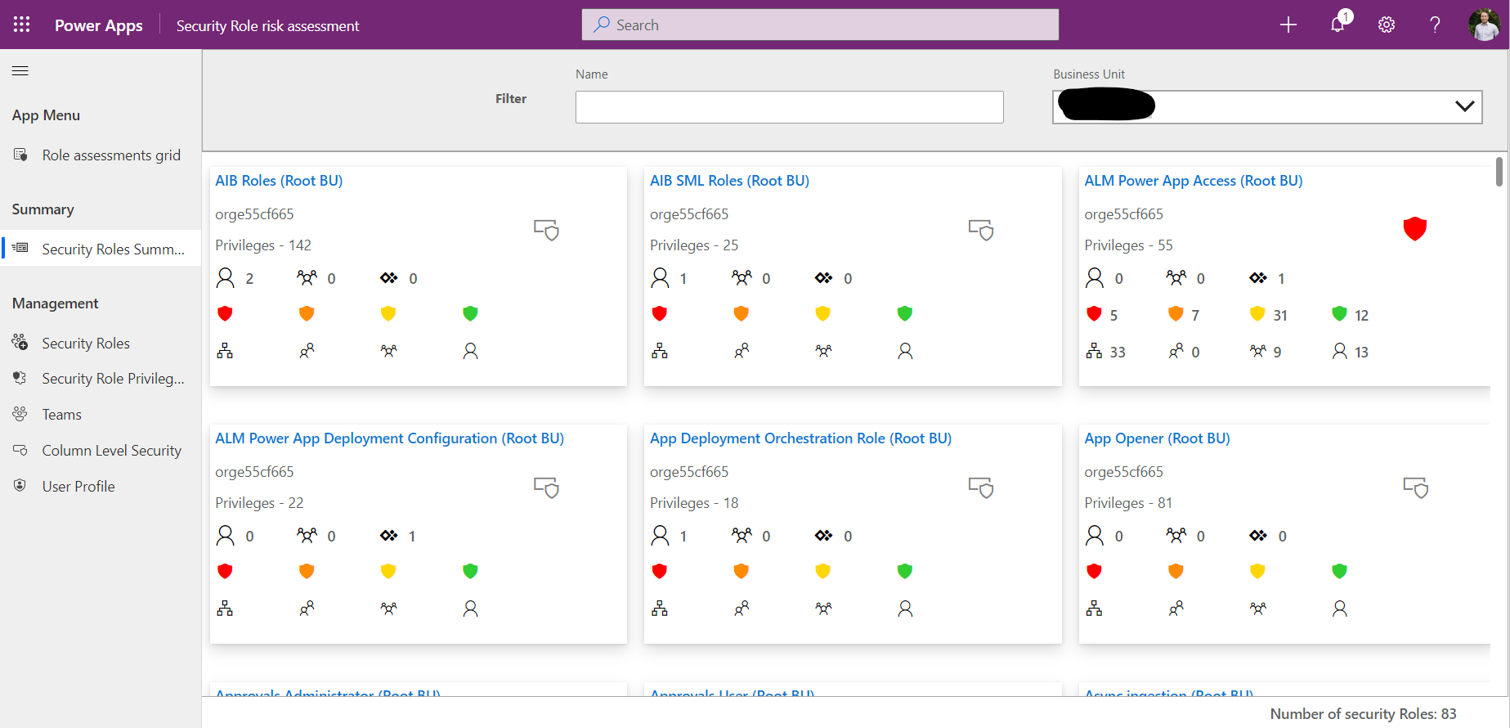Open App Deployment Orchestration Role link

tap(800, 438)
